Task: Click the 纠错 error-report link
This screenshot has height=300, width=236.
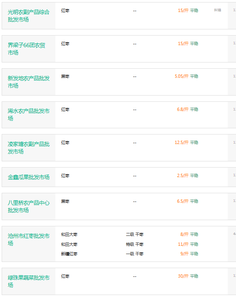Action: click(217, 10)
